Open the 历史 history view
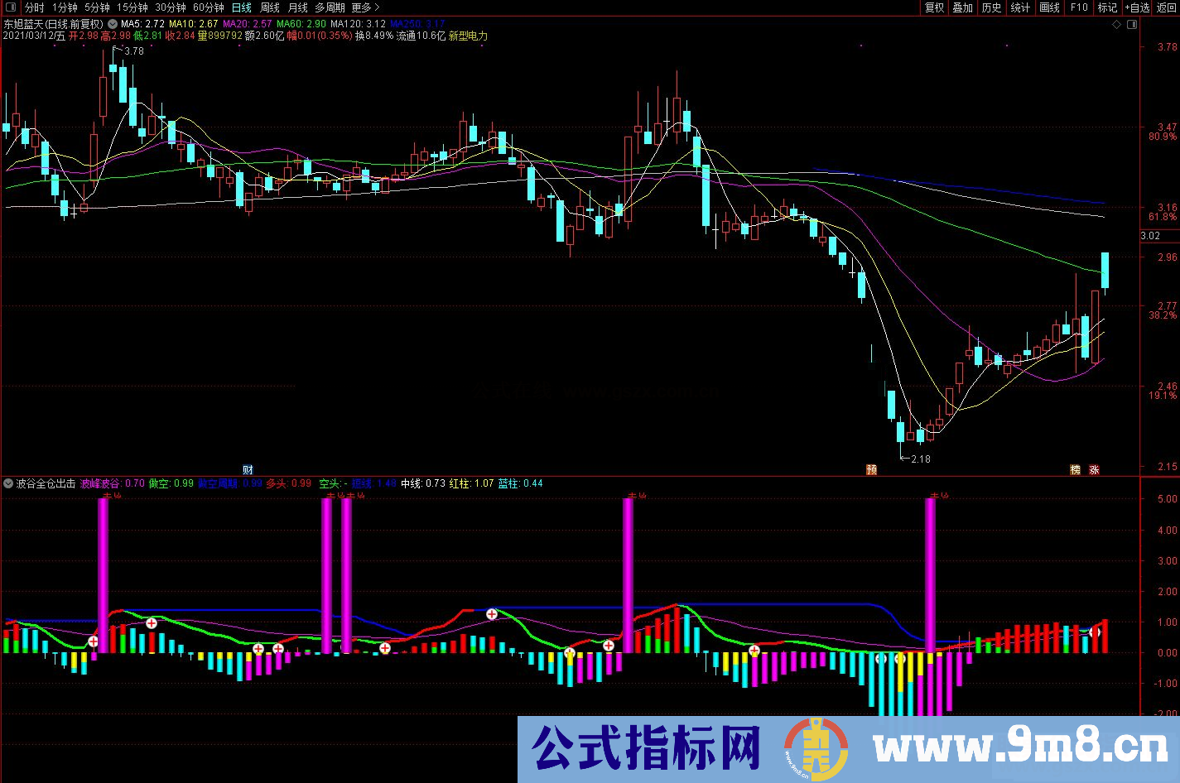 coord(990,7)
